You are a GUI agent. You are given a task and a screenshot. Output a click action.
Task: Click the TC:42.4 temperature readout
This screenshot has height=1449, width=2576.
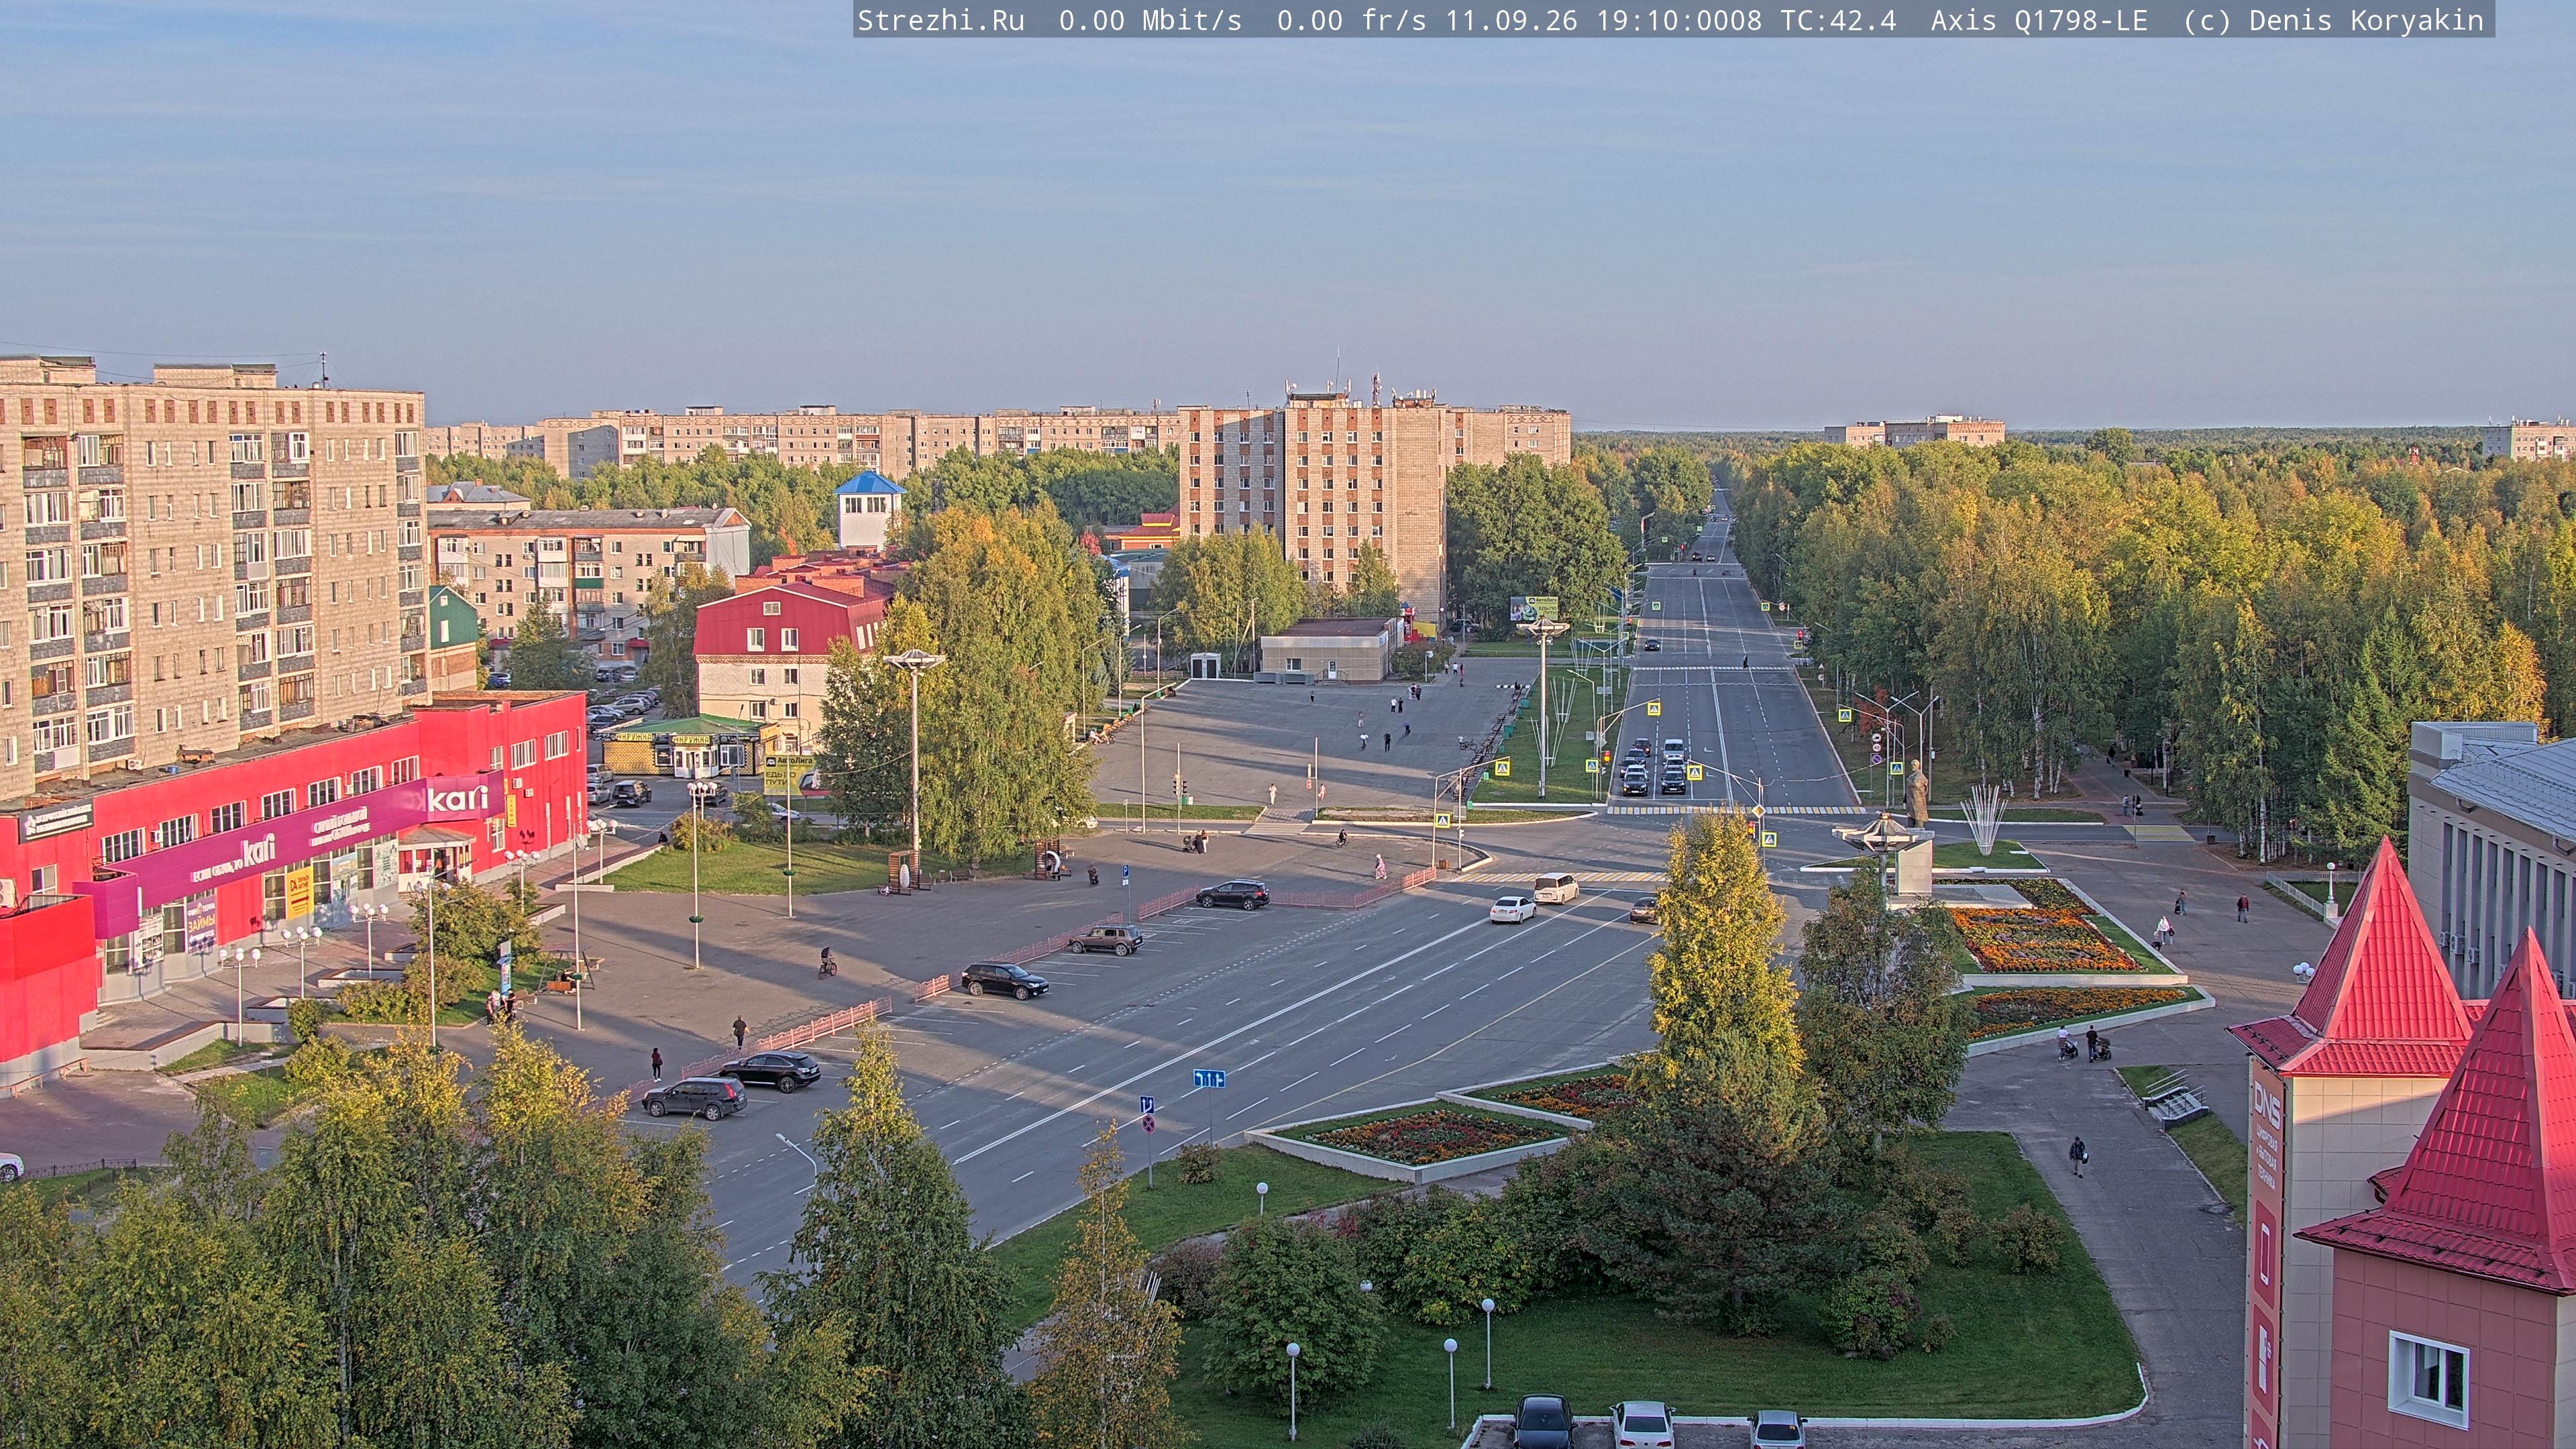pos(1838,20)
